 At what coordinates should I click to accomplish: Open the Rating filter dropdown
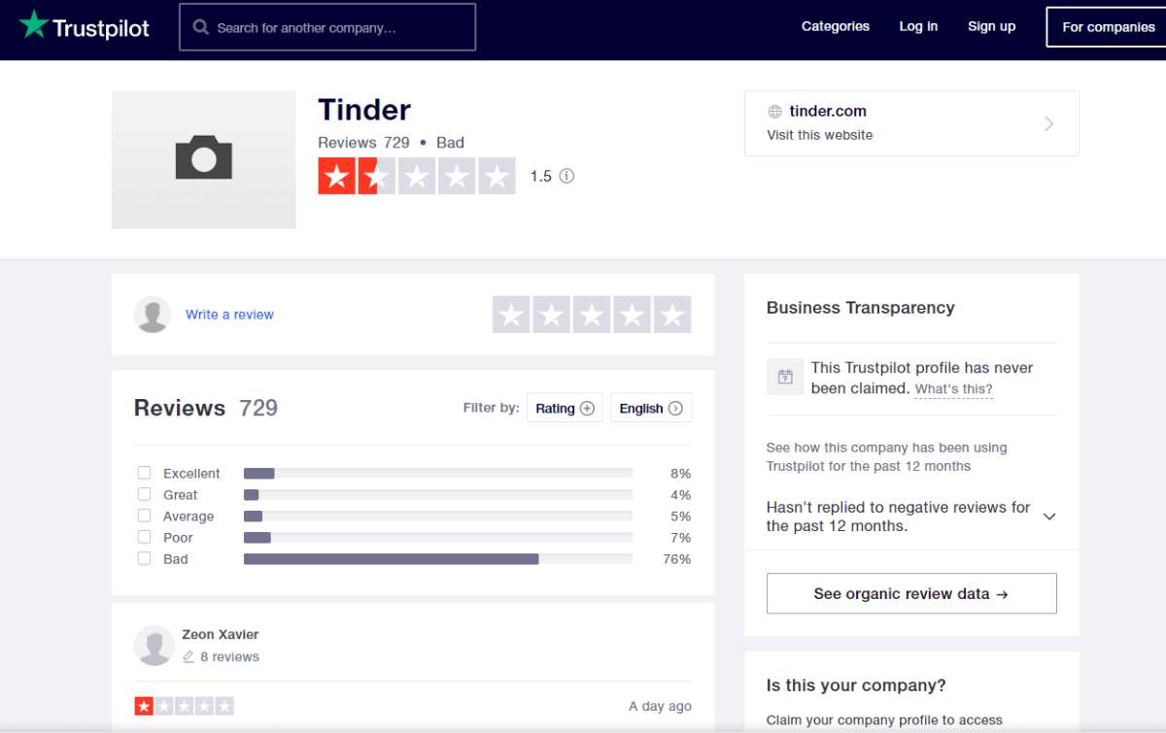tap(565, 408)
